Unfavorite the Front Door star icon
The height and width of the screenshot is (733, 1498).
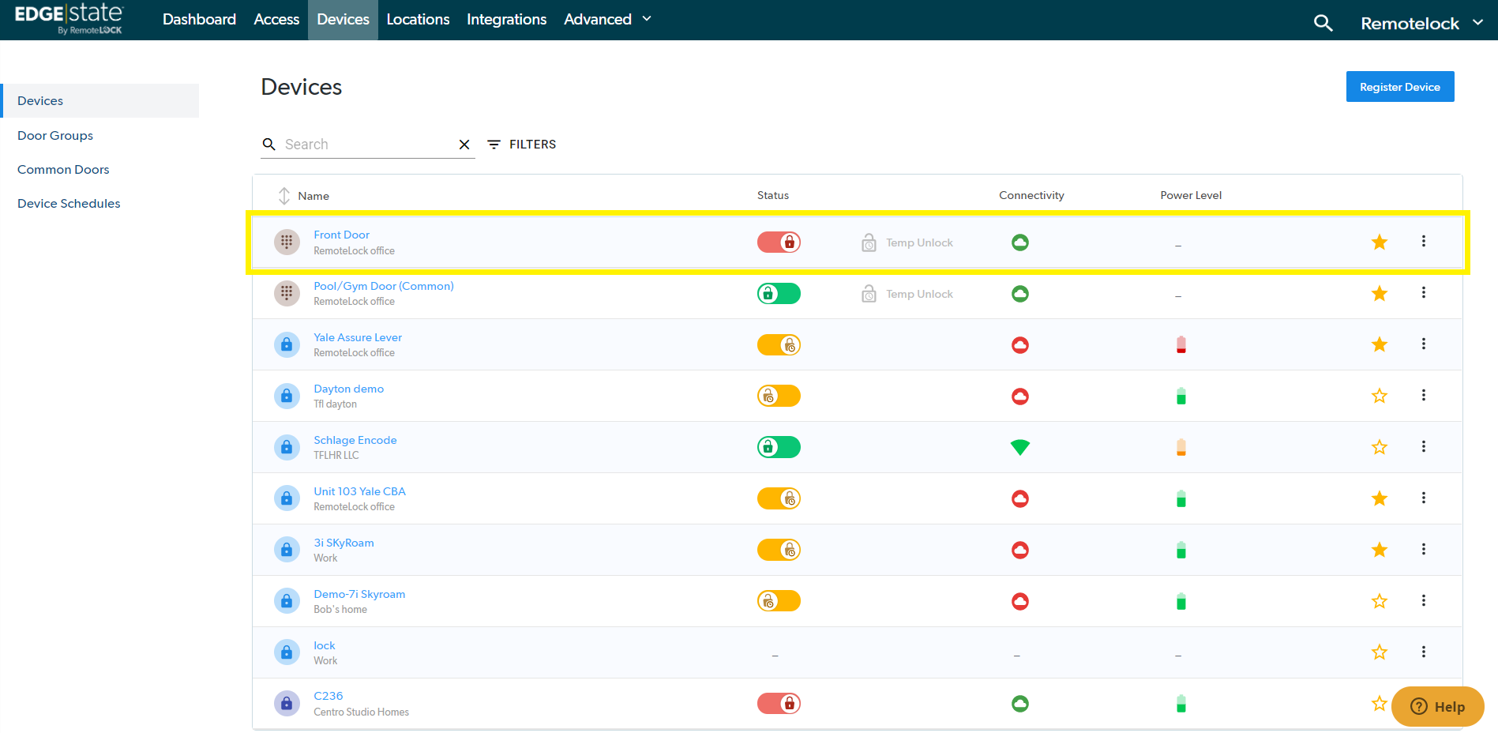pyautogui.click(x=1379, y=242)
